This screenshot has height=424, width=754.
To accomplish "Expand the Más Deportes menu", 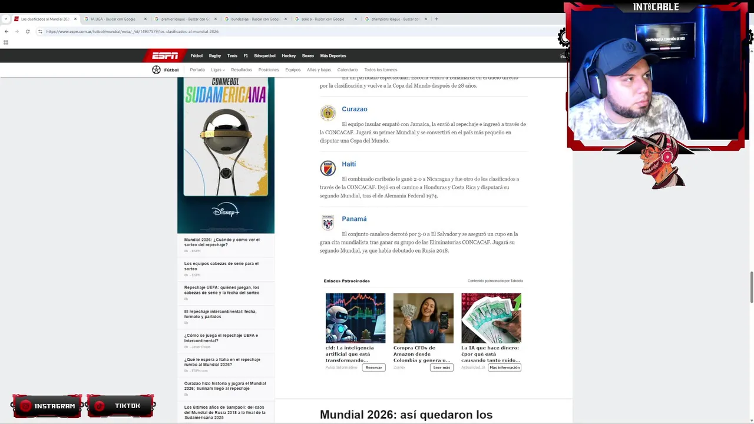I will pyautogui.click(x=333, y=56).
